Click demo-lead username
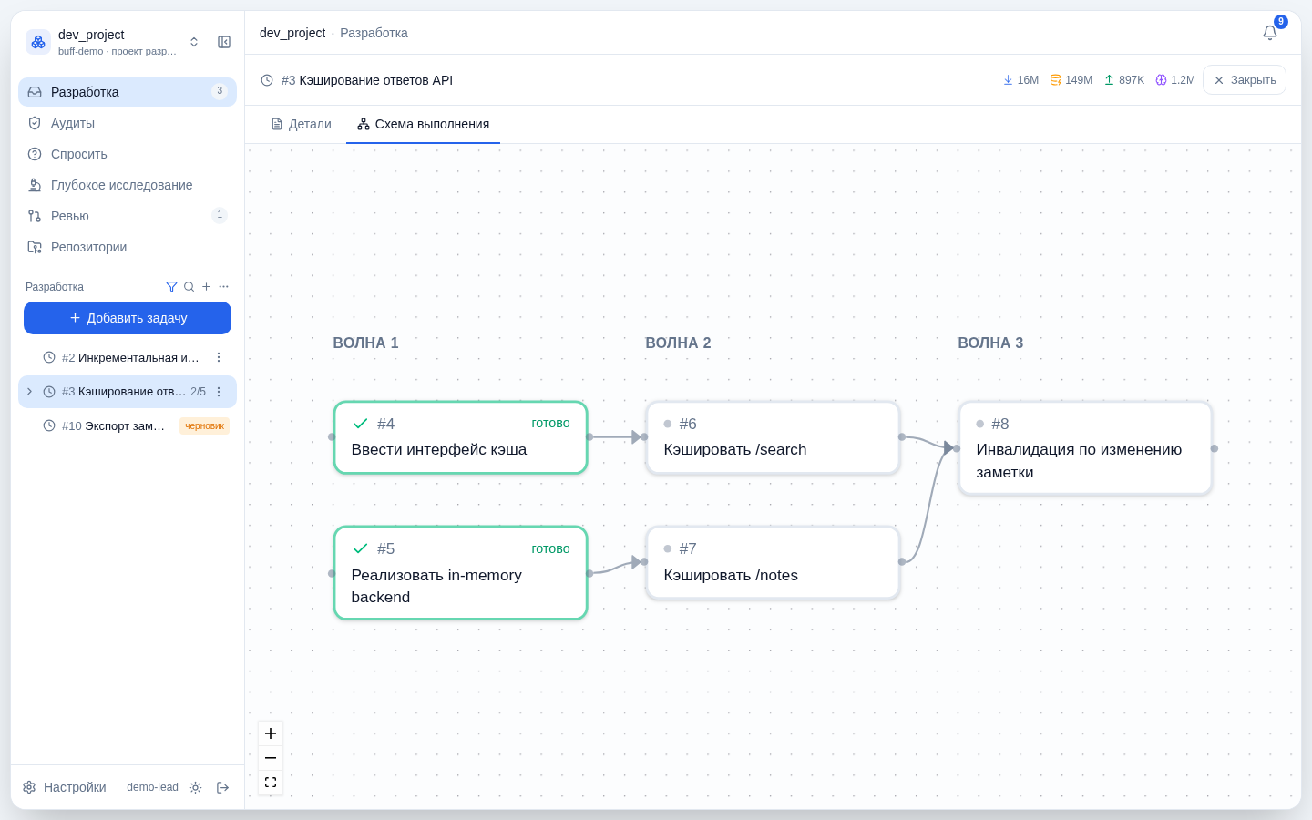This screenshot has width=1312, height=820. tap(152, 787)
